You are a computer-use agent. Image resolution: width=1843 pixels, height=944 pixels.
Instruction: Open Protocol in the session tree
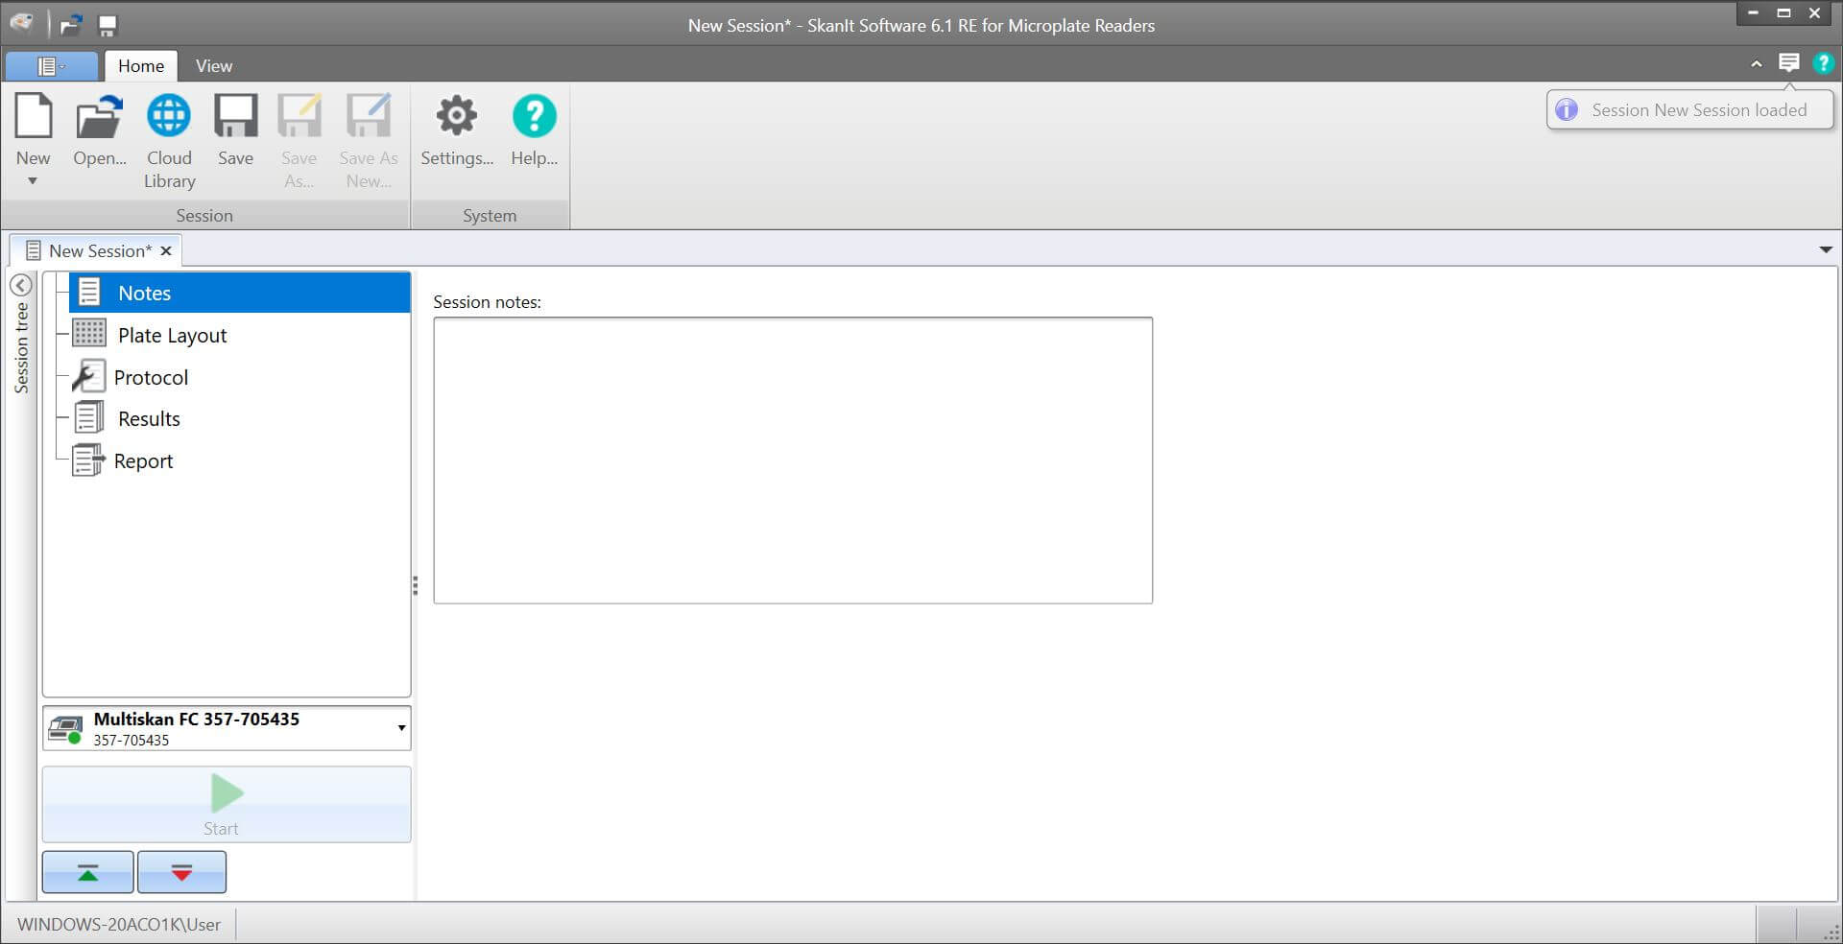point(151,378)
